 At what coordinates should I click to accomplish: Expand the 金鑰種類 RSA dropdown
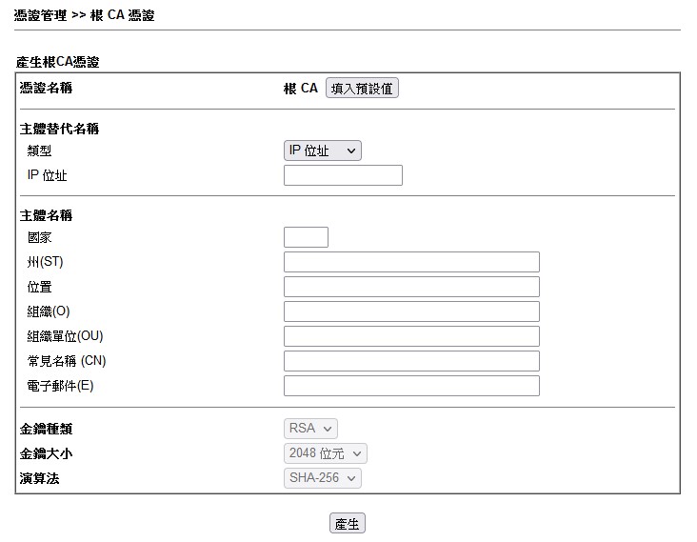pyautogui.click(x=310, y=429)
